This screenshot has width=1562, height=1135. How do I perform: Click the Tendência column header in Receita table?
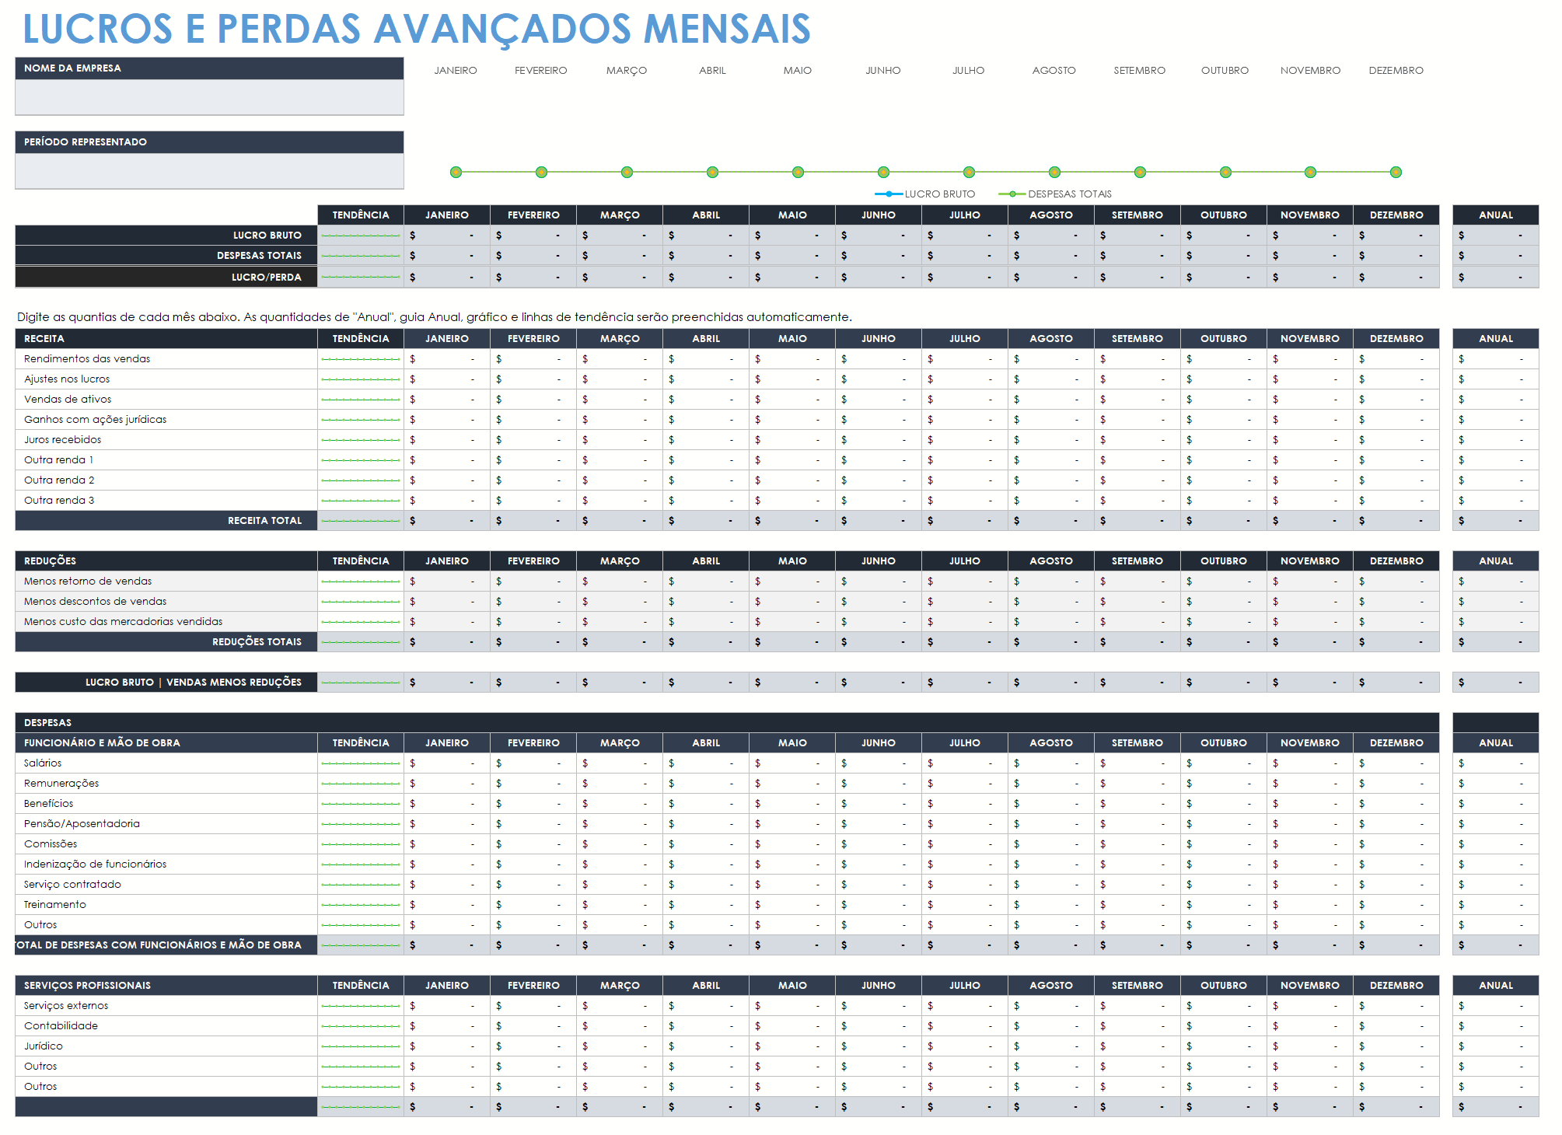361,338
